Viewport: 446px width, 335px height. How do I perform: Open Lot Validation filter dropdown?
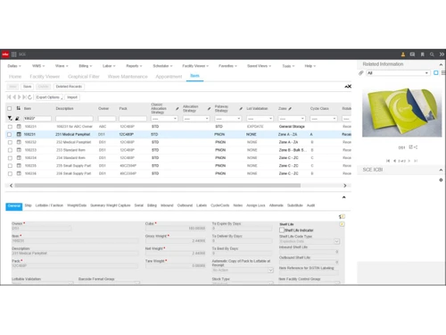pyautogui.click(x=260, y=119)
